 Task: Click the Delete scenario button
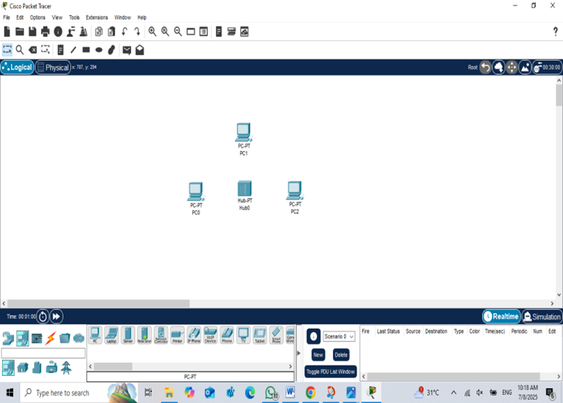341,355
